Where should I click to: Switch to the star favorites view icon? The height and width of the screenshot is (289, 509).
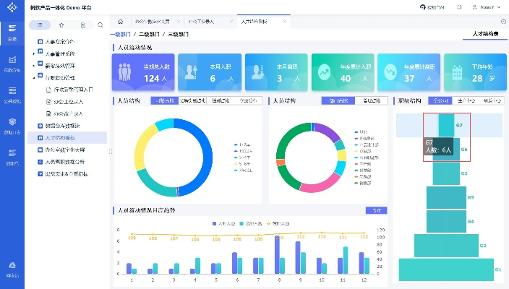[61, 25]
